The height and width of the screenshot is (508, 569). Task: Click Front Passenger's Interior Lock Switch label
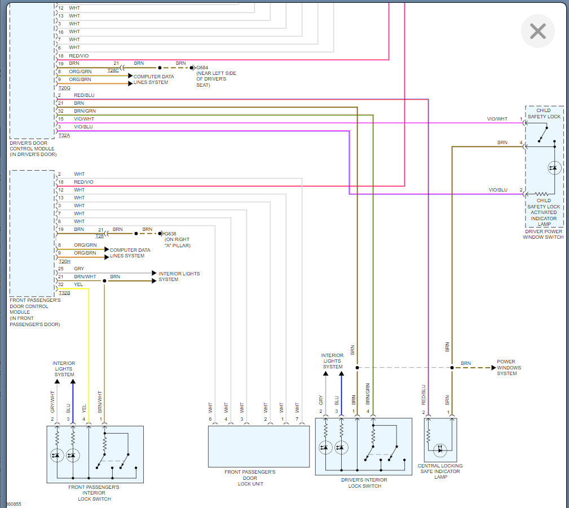coord(94,493)
